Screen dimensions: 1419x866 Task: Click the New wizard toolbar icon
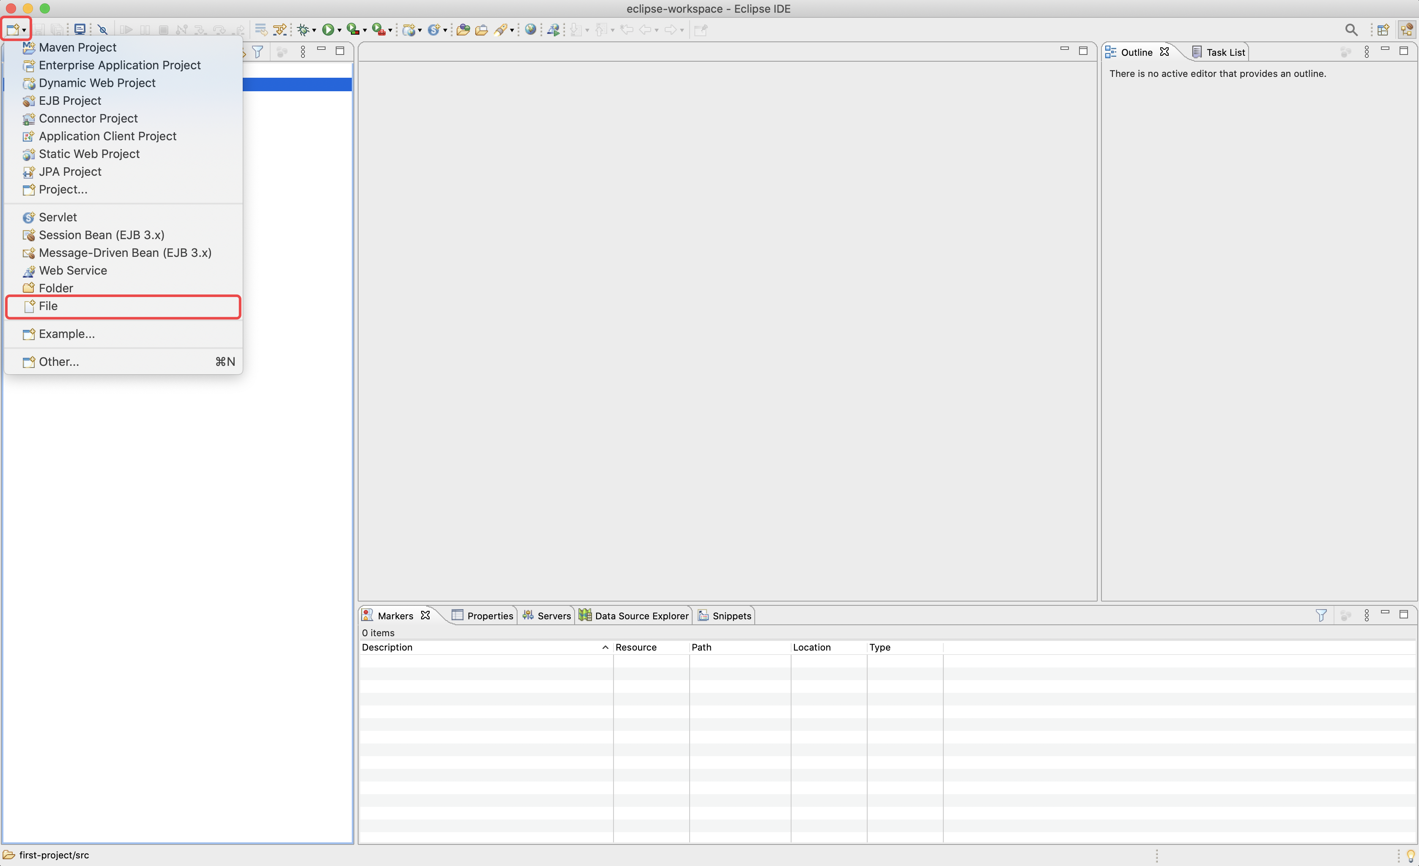click(x=13, y=29)
